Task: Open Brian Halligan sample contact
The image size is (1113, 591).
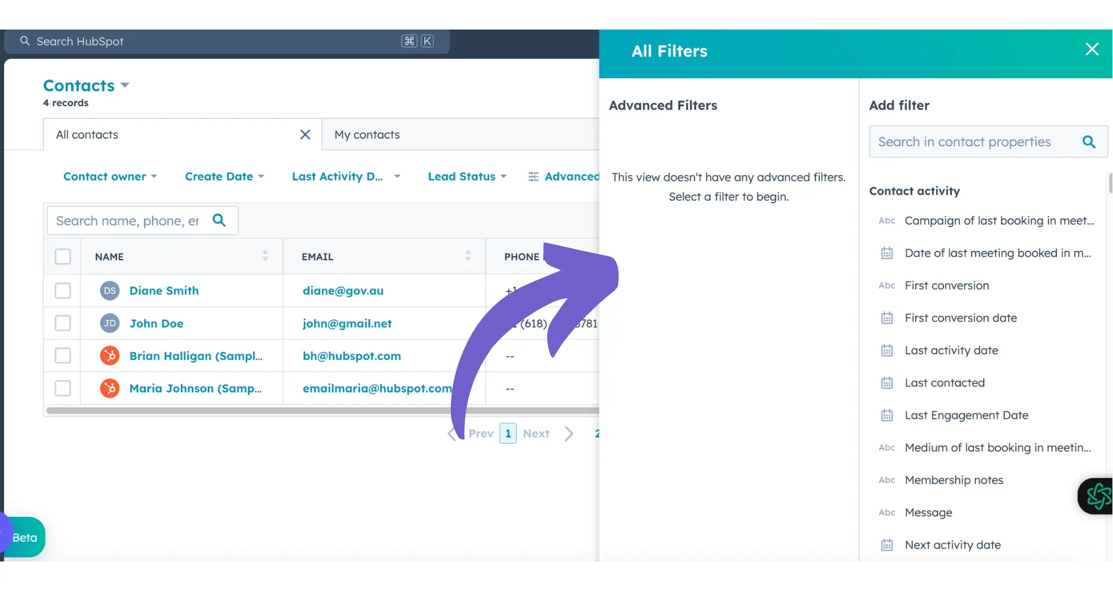Action: point(196,356)
